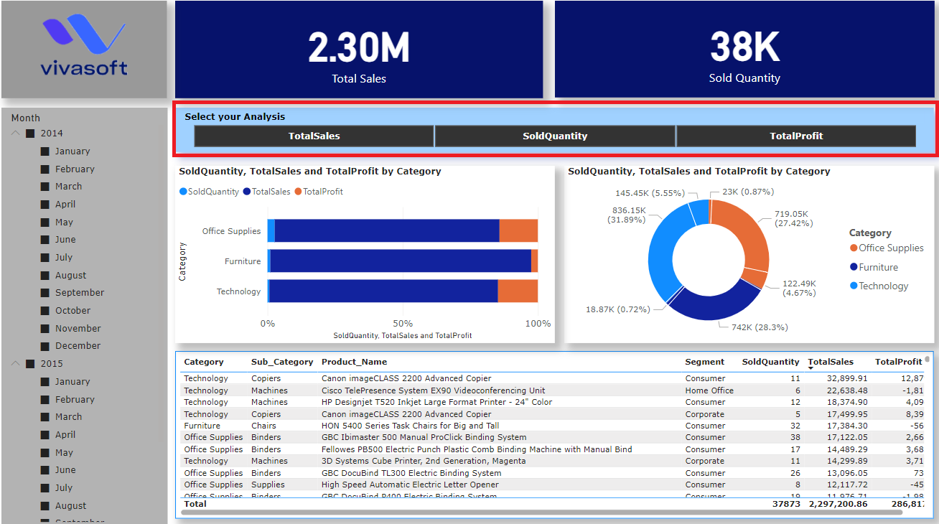Collapse the 2014 month group
The image size is (939, 524).
tap(15, 133)
